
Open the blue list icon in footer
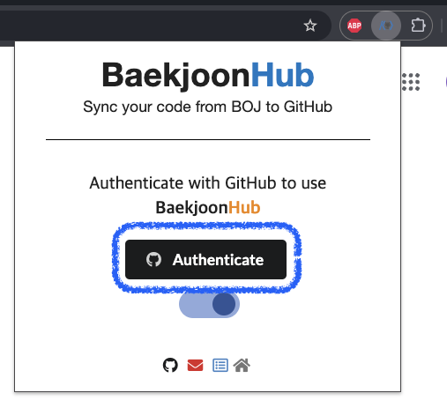pos(220,365)
